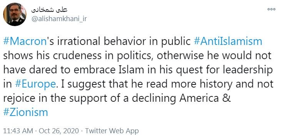Click the 11:43 AM timestamp
The image size is (283, 139).
click(18, 131)
